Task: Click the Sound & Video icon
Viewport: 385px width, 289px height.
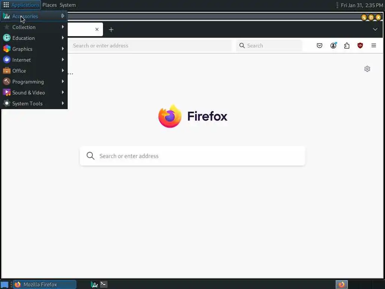Action: coord(7,93)
